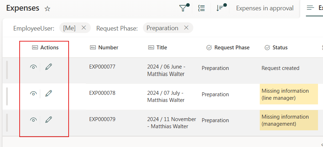This screenshot has width=323, height=147.
Task: Click the Request Phase column header
Action: (232, 48)
